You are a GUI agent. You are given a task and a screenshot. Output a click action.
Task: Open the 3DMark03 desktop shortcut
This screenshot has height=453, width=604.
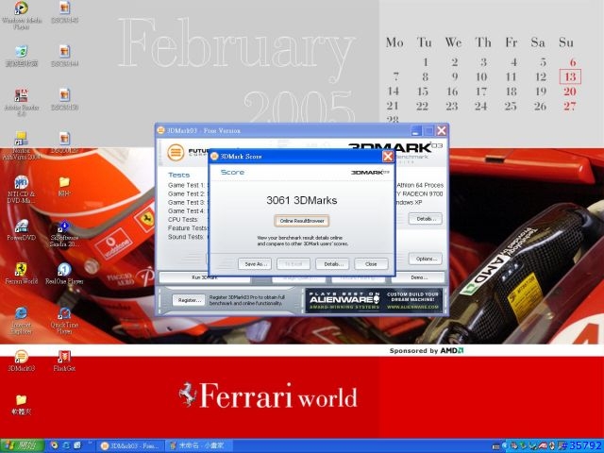[21, 361]
